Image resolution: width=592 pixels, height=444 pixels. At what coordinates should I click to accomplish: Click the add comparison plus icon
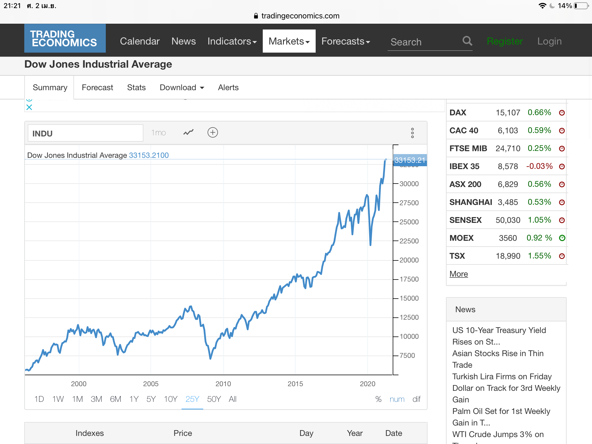(213, 132)
